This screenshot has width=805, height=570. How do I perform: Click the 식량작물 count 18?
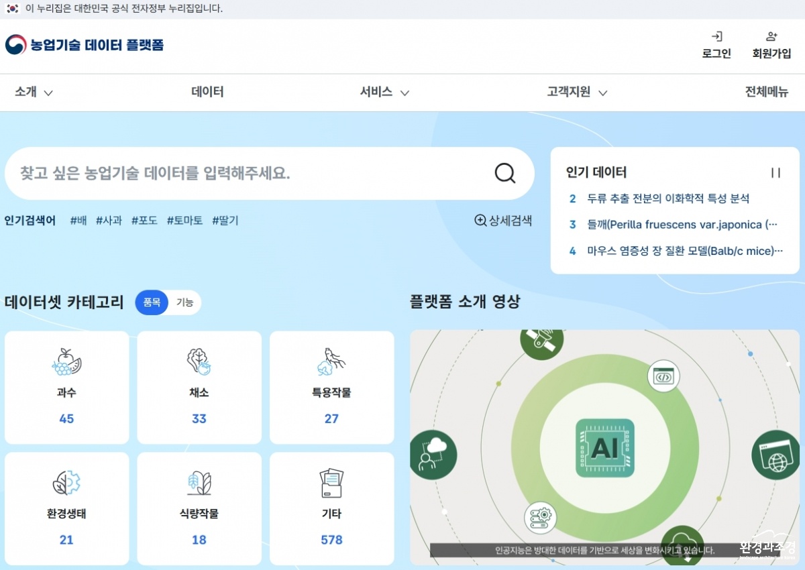[x=199, y=540]
